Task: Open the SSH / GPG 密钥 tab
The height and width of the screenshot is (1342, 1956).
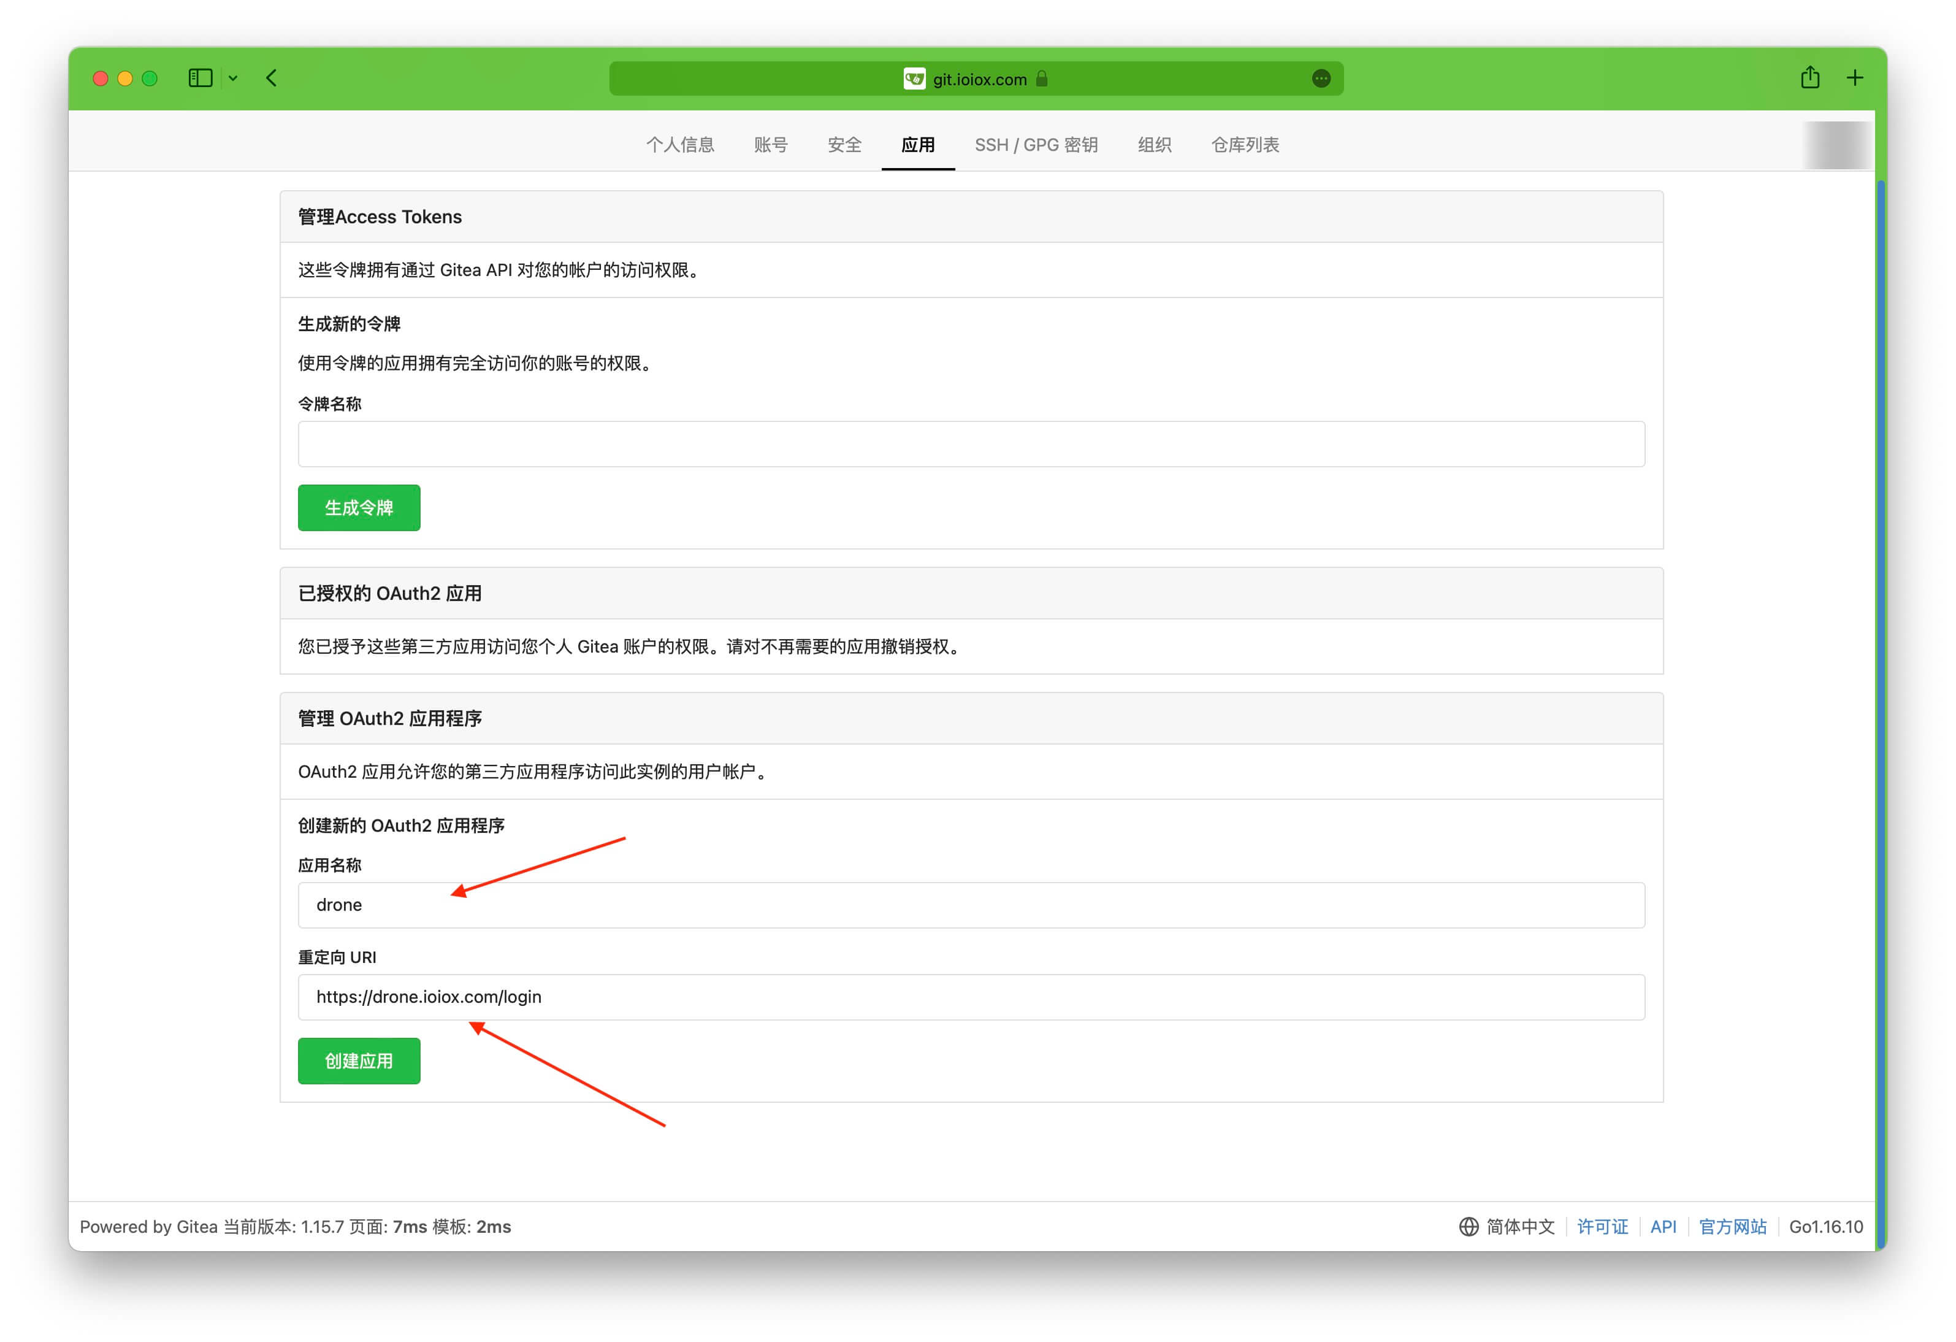Action: pyautogui.click(x=1036, y=145)
